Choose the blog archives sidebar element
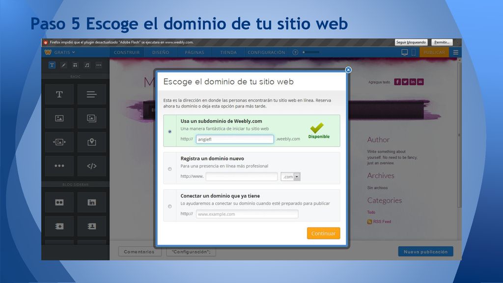Screen dimensions: 503x283 [x=59, y=226]
